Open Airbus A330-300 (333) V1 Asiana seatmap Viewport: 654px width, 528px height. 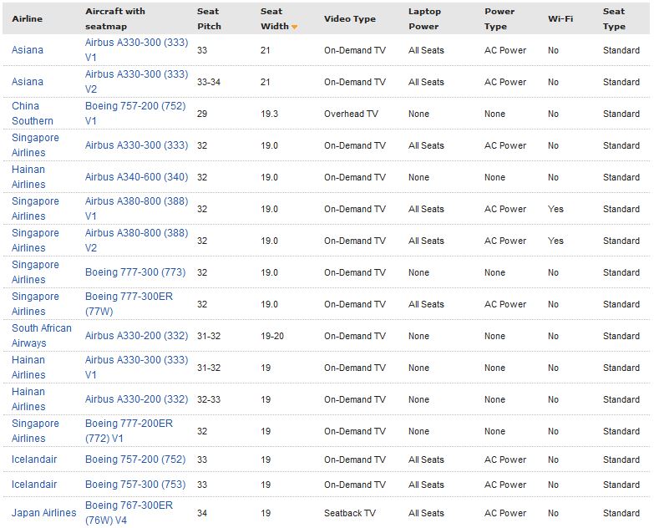pyautogui.click(x=136, y=50)
